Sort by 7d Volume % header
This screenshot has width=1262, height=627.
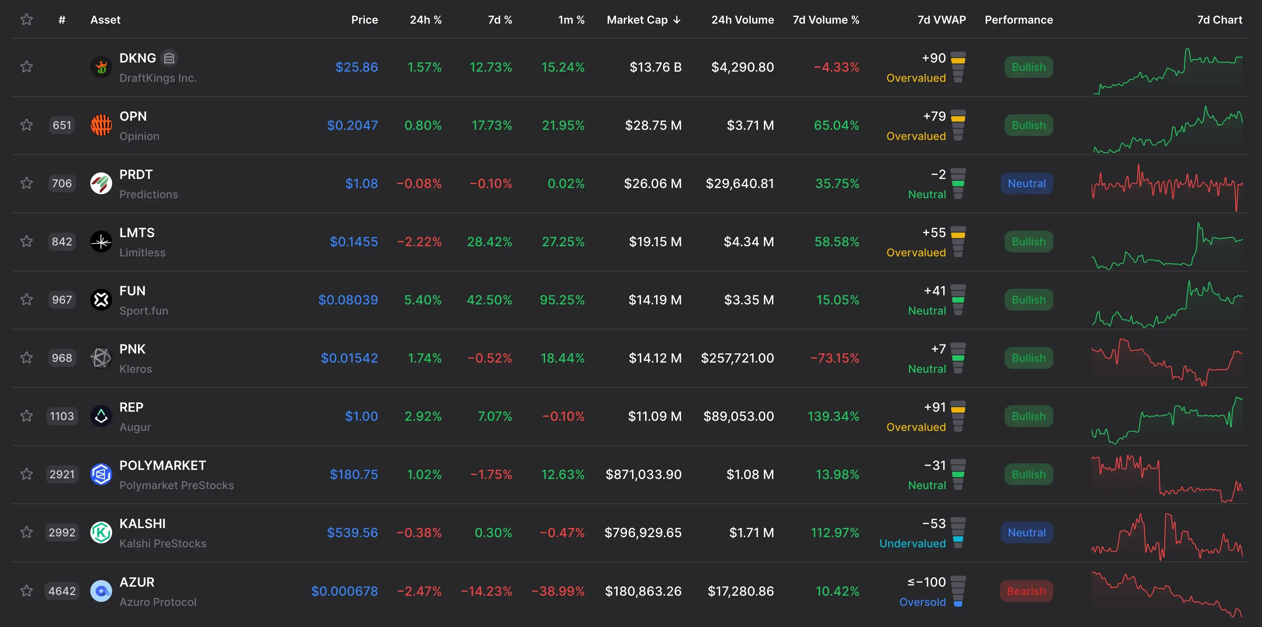[x=826, y=20]
